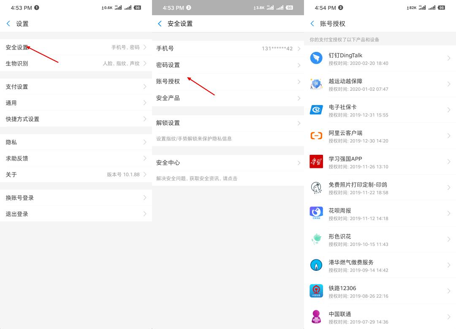Open the 密码设置 row
Screen dimensions: 456x329
(x=228, y=65)
